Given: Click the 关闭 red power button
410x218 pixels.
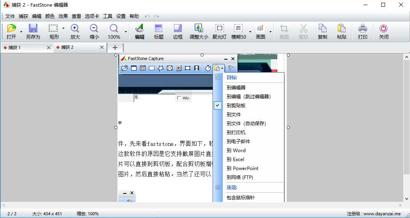Looking at the screenshot, I should (383, 31).
